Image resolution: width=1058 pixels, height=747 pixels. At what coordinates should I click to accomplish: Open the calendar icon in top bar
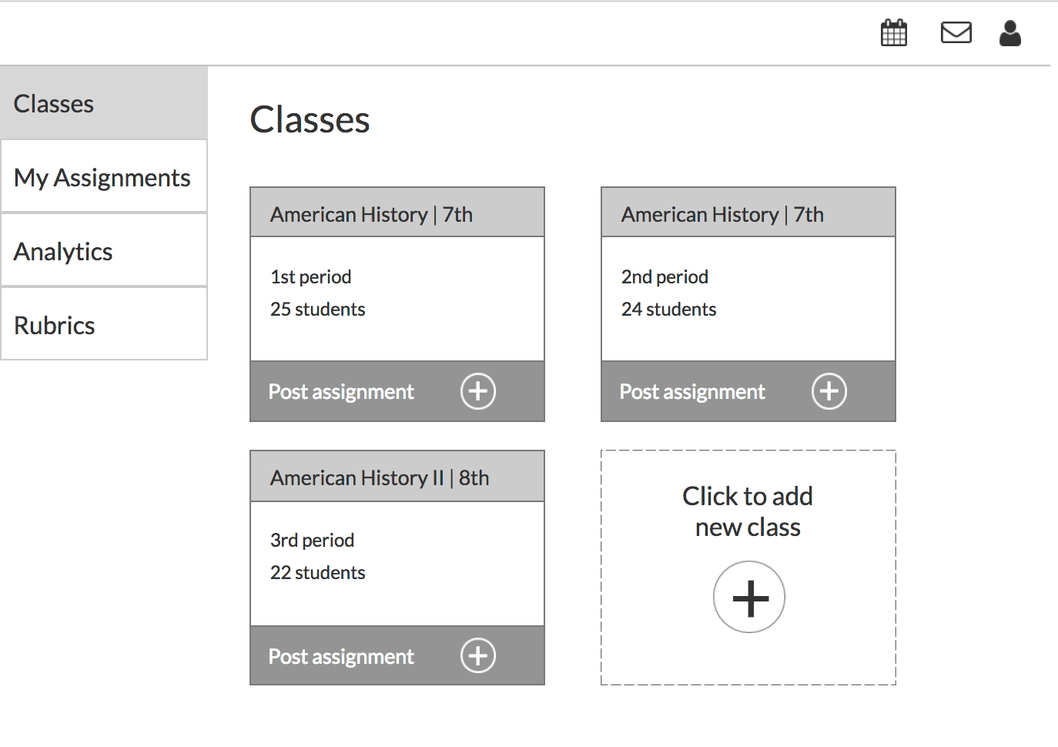[893, 33]
